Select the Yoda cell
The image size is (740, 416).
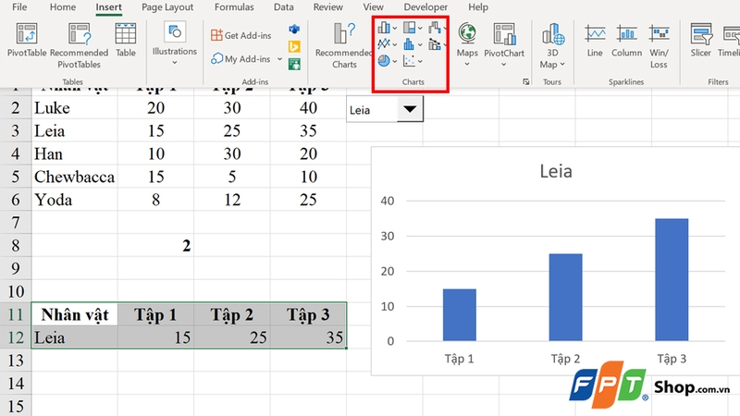pos(75,200)
